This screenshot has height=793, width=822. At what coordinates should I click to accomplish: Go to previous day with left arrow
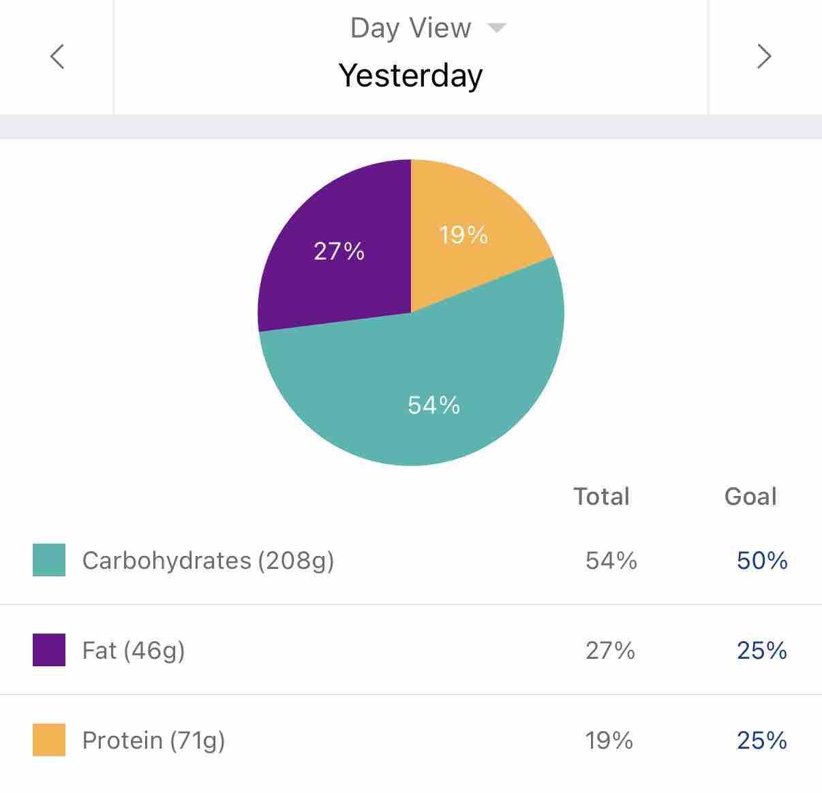(x=57, y=57)
